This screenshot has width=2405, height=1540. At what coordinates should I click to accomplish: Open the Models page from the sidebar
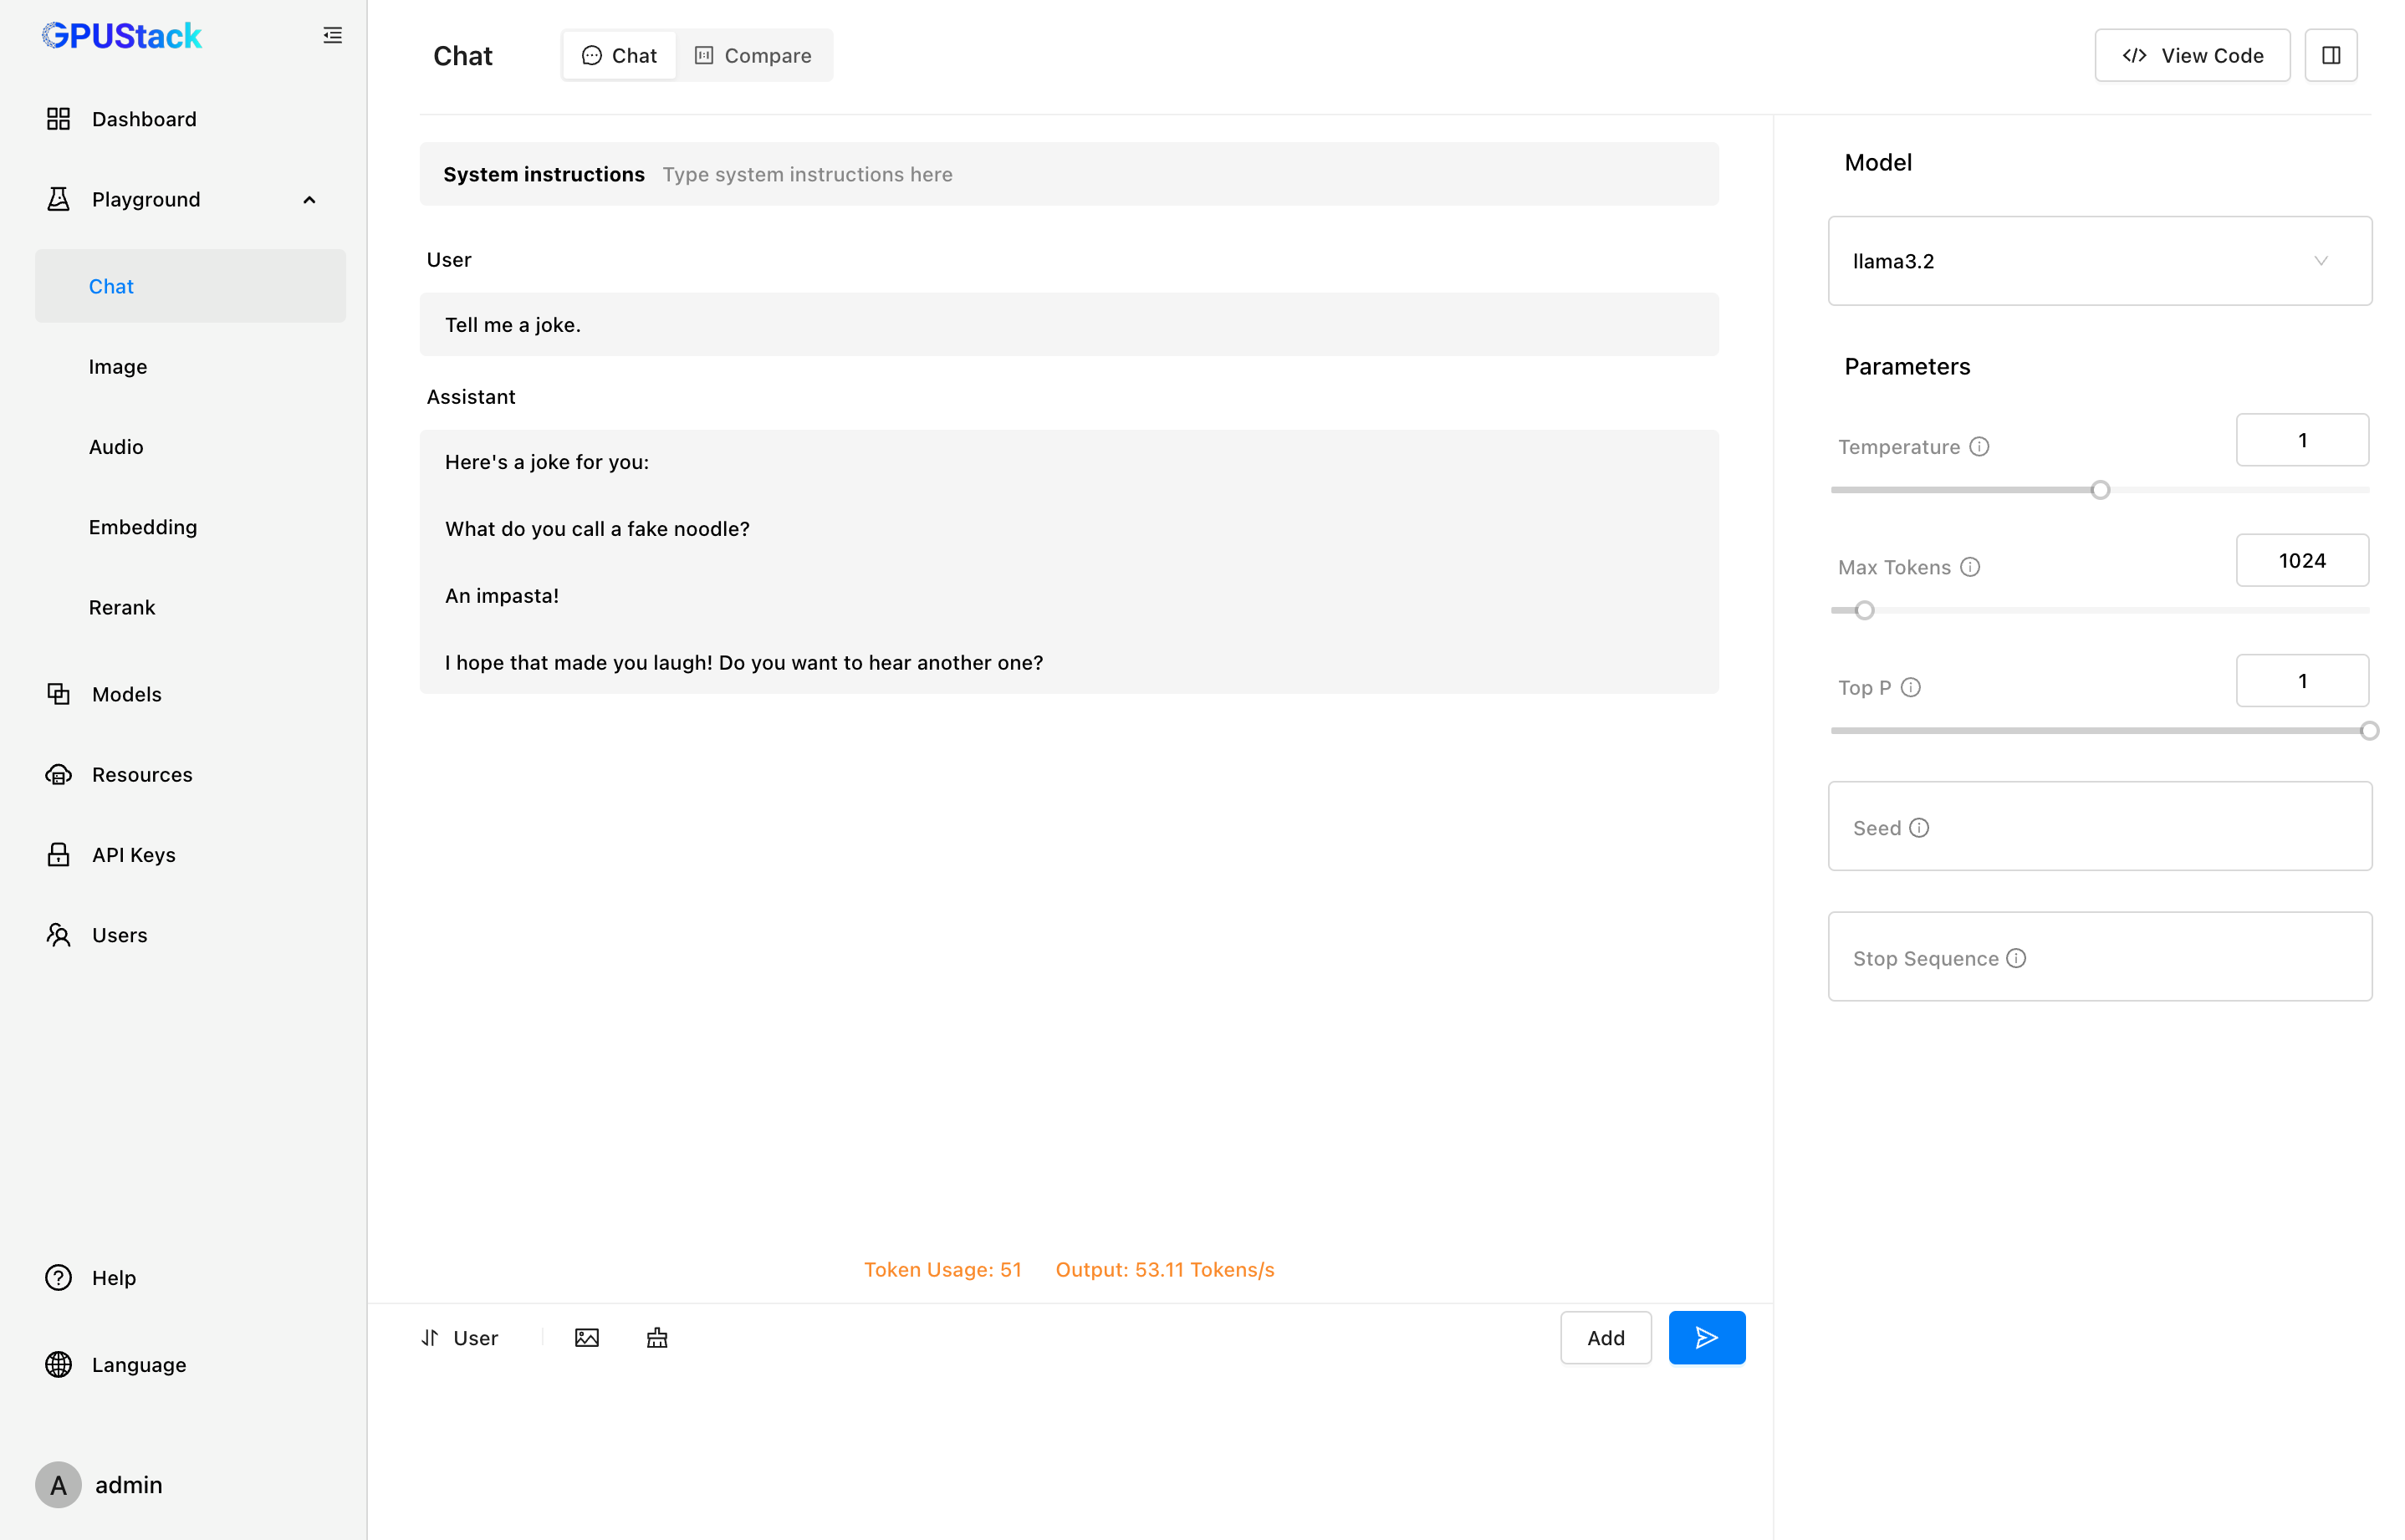[126, 694]
